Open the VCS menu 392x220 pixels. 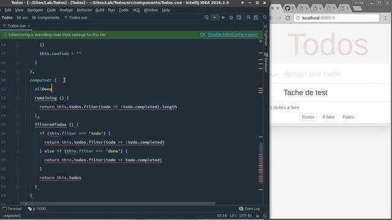click(136, 10)
